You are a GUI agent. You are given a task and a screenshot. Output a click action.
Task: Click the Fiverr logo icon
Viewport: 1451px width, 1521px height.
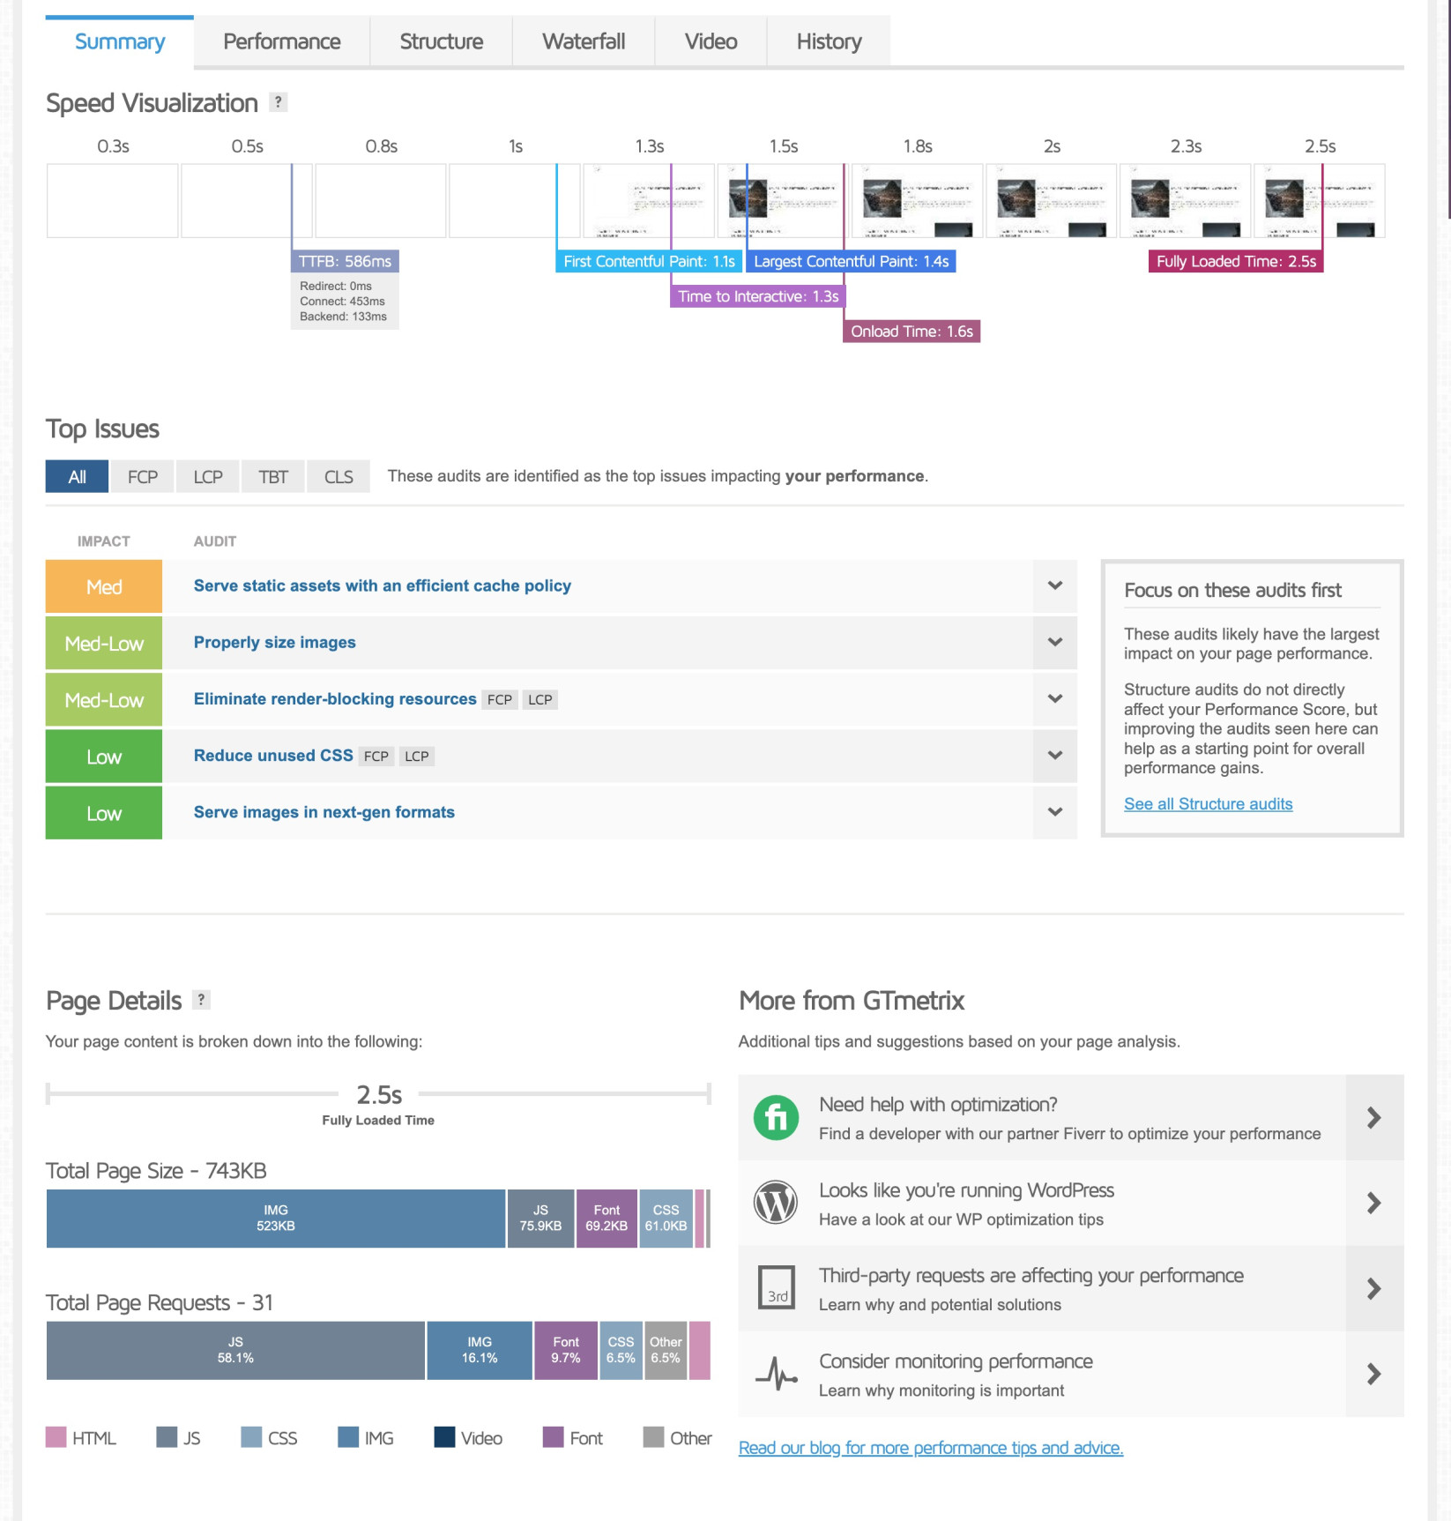pyautogui.click(x=776, y=1117)
